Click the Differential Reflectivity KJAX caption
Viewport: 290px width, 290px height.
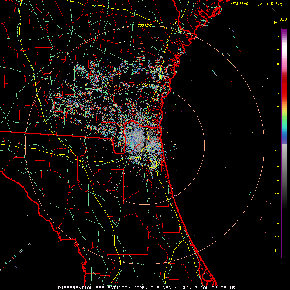147,288
